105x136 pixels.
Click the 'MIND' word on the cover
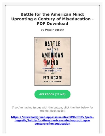click(x=53, y=63)
